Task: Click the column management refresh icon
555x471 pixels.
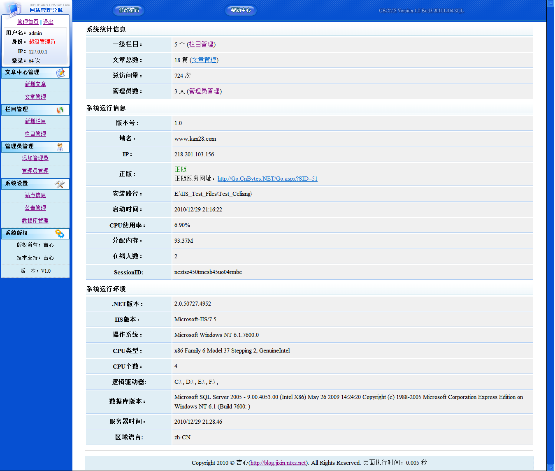Action: coord(60,110)
